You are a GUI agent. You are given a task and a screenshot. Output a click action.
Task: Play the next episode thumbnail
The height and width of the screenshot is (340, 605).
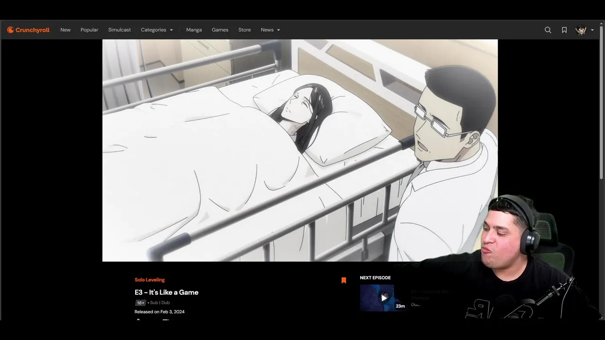(383, 297)
